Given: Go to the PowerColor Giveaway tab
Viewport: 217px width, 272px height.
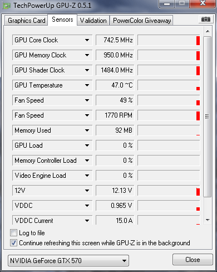Looking at the screenshot, I should tap(142, 21).
